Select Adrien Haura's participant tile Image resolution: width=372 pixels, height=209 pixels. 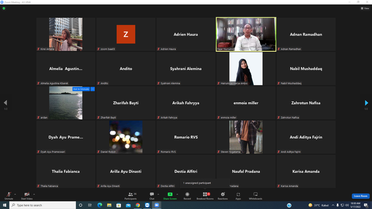pos(186,34)
